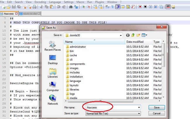This screenshot has width=190, height=119.
Task: Click the Close All toolbar icon
Action: pyautogui.click(x=29, y=7)
